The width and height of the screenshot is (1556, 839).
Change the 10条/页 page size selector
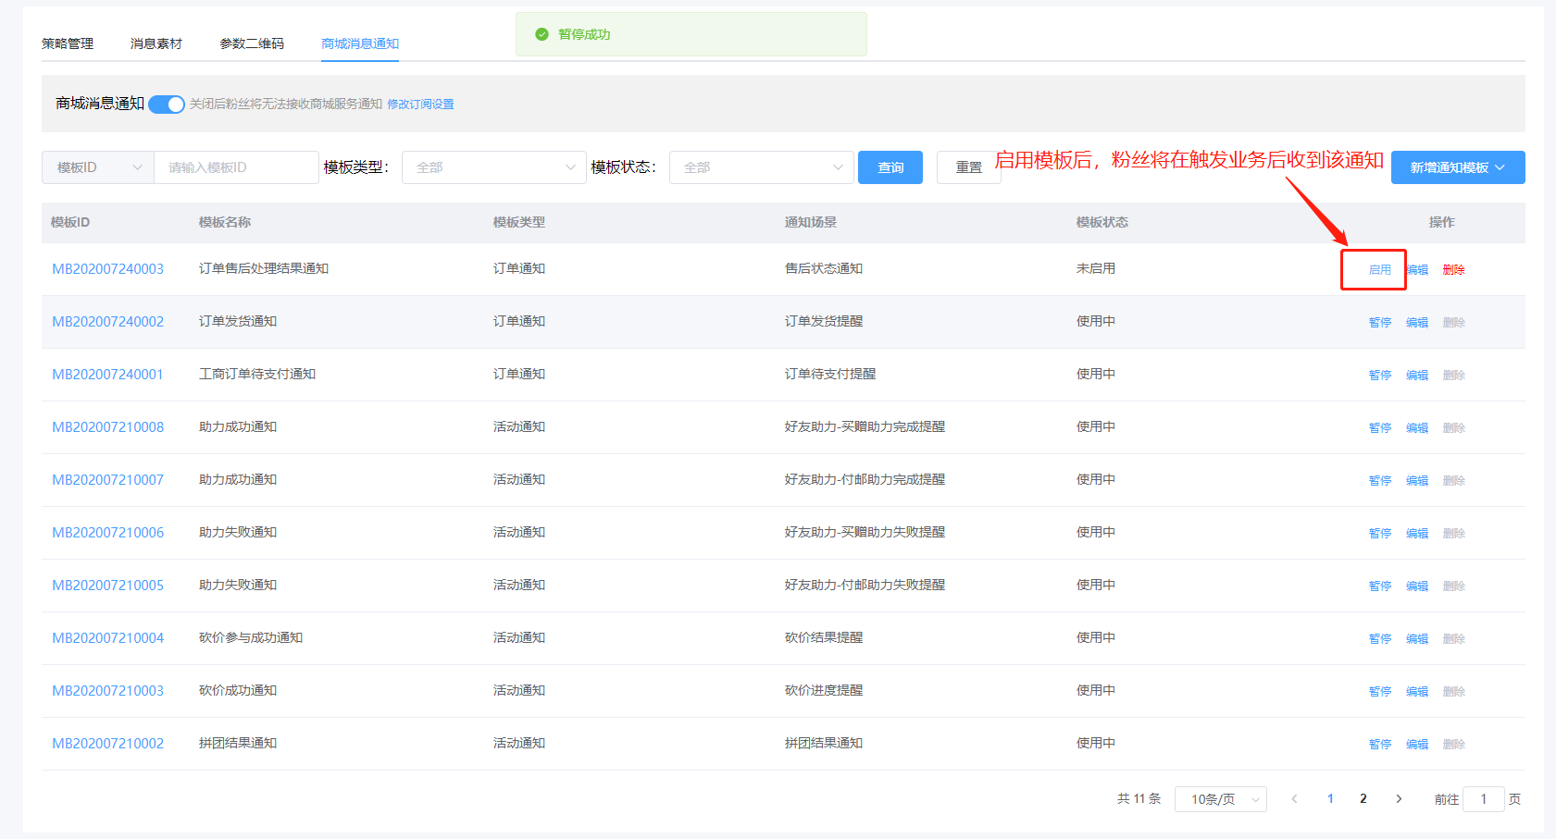point(1220,799)
